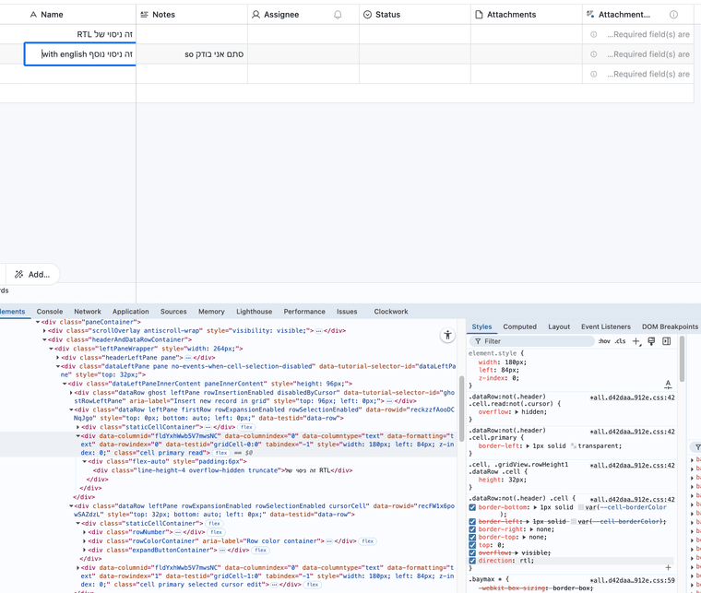This screenshot has width=701, height=593.
Task: Click the paintbrush rendering emulation icon
Action: coord(651,341)
